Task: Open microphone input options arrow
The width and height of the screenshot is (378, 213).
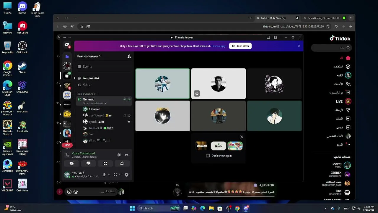Action: pyautogui.click(x=109, y=175)
